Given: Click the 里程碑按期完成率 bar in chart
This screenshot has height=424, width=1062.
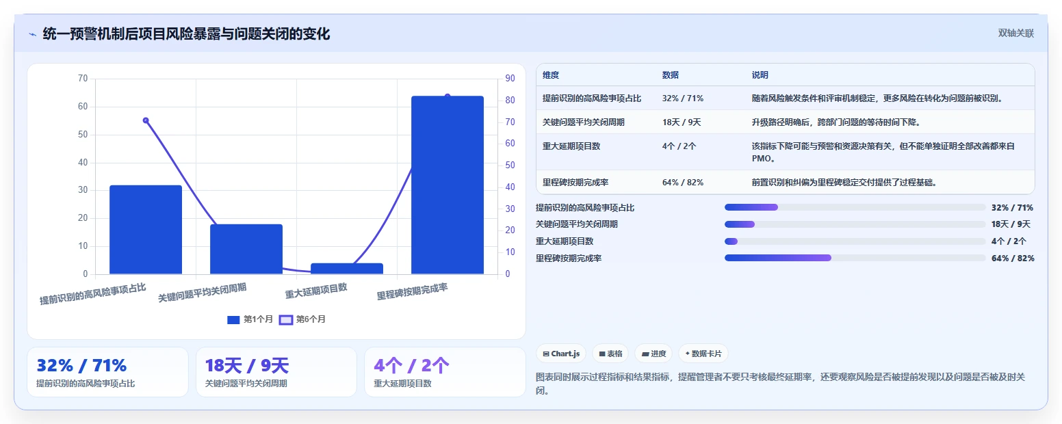Looking at the screenshot, I should [448, 185].
